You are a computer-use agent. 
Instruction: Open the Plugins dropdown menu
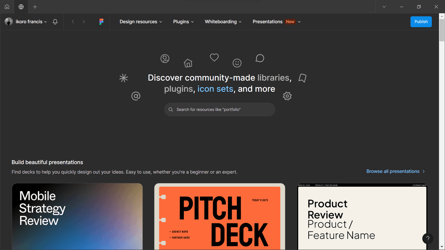click(183, 22)
